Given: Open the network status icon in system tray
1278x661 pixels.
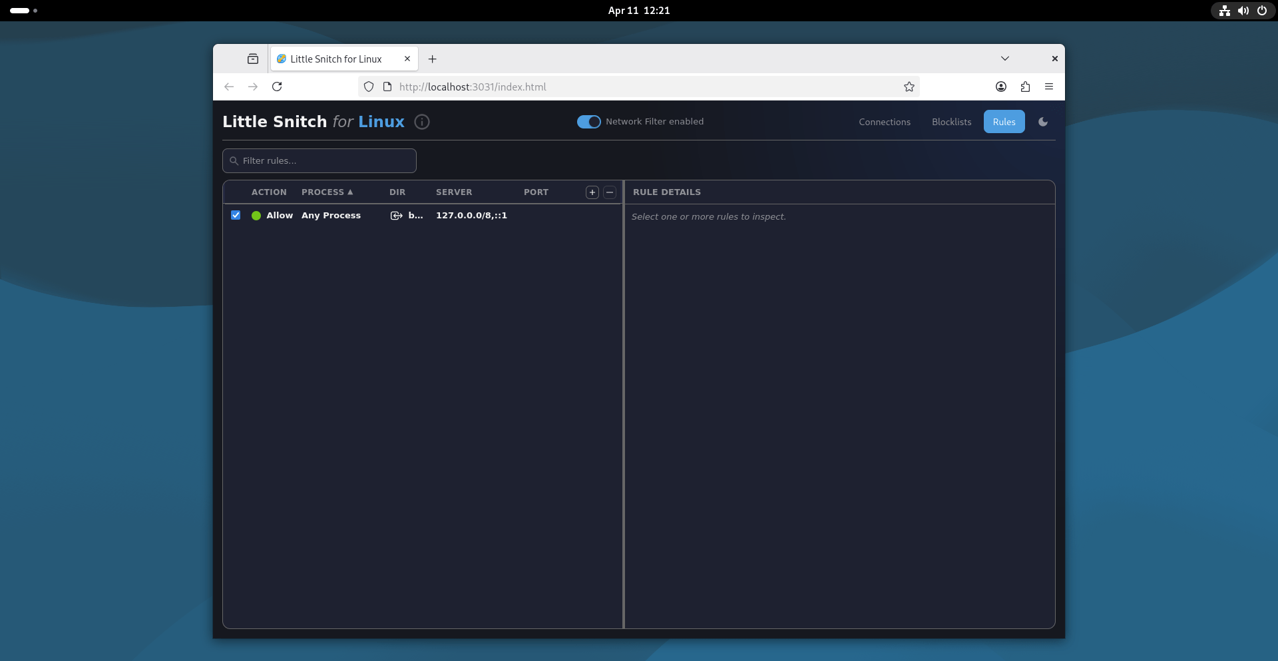Looking at the screenshot, I should tap(1224, 11).
